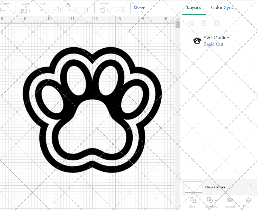Duplicate the layer with the plus icon

coord(204,23)
